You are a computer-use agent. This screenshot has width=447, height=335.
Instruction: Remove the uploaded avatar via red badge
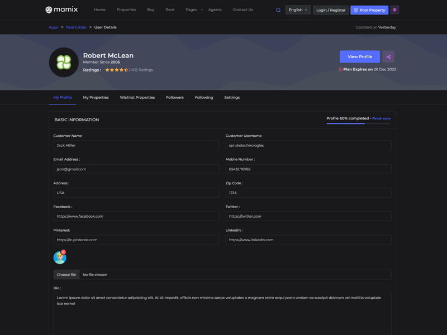[64, 252]
